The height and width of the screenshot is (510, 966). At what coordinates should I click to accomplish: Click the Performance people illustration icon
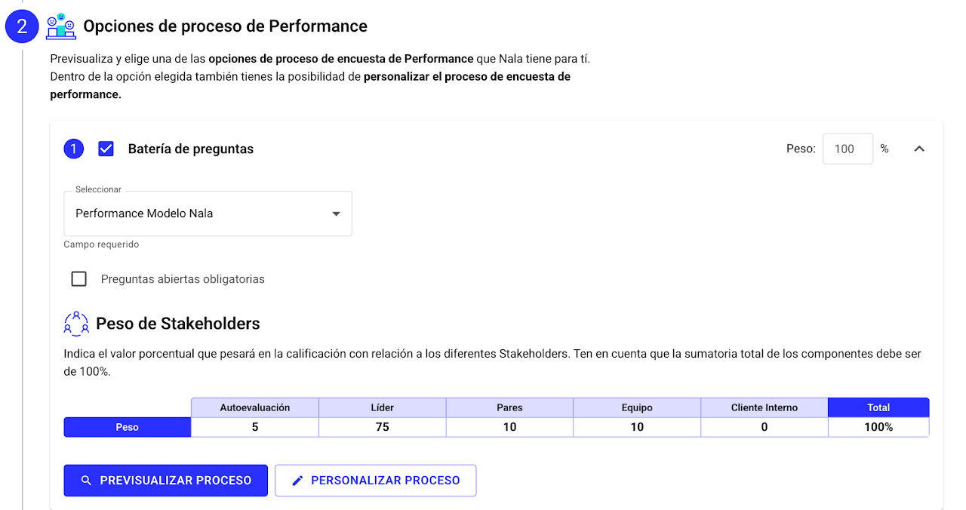click(x=61, y=26)
